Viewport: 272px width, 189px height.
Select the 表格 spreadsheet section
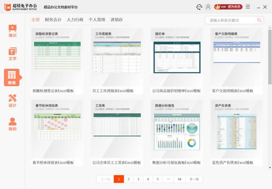point(12,78)
